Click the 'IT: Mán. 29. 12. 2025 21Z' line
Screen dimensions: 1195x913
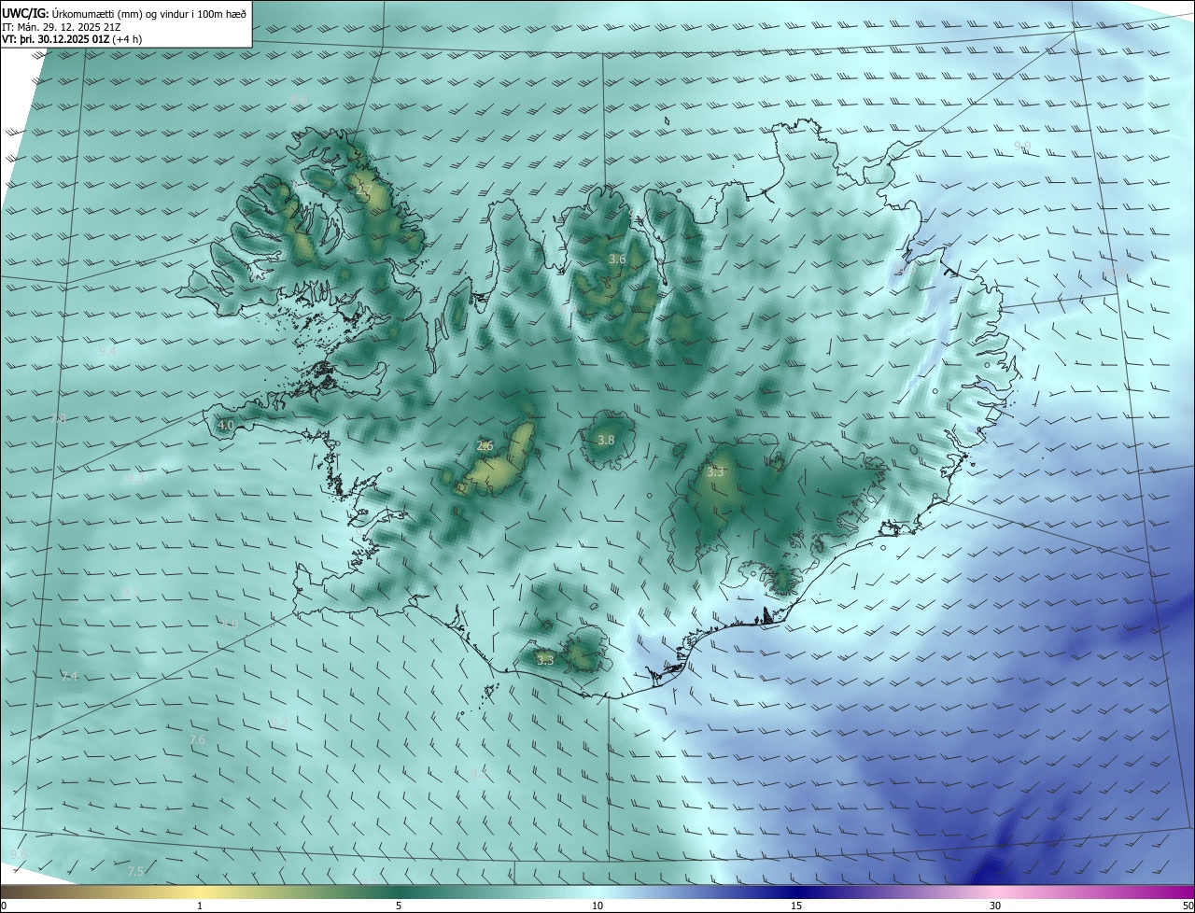point(63,27)
